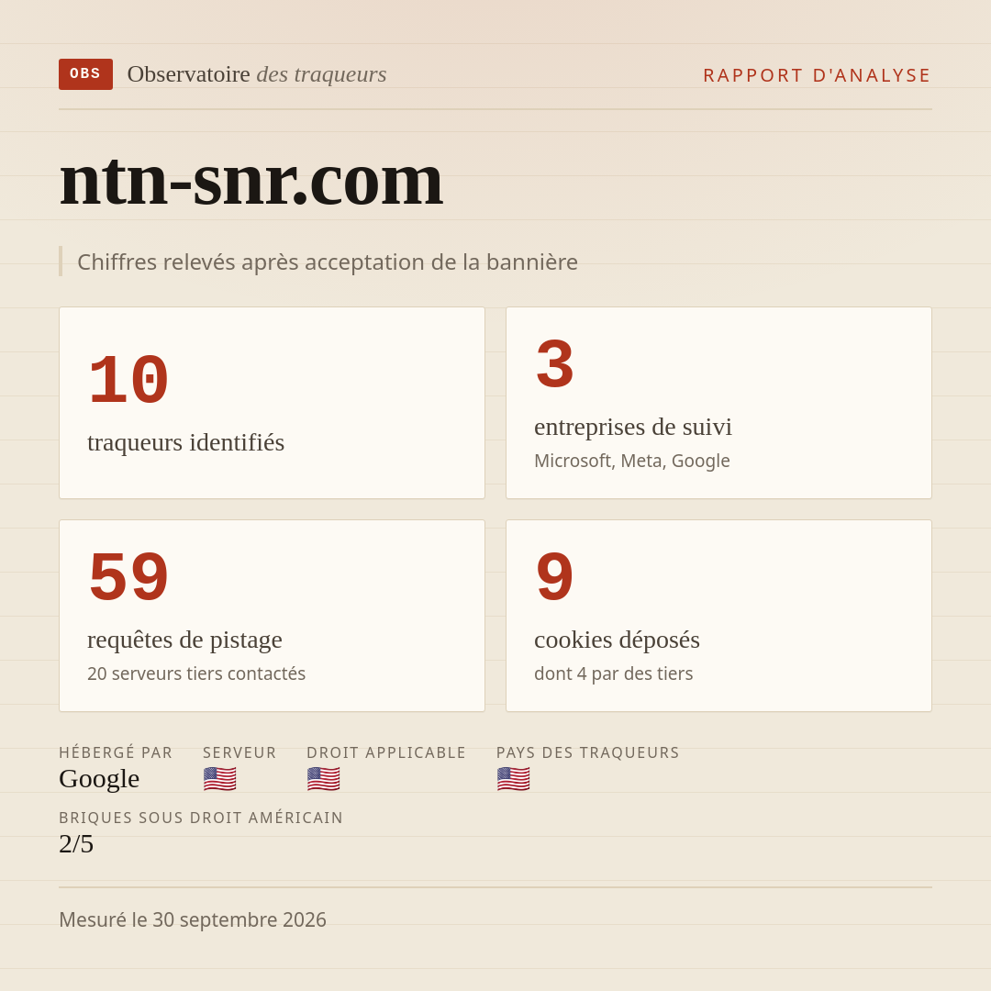Image resolution: width=991 pixels, height=991 pixels.
Task: Click the red OBS logo badge
Action: pyautogui.click(x=86, y=74)
